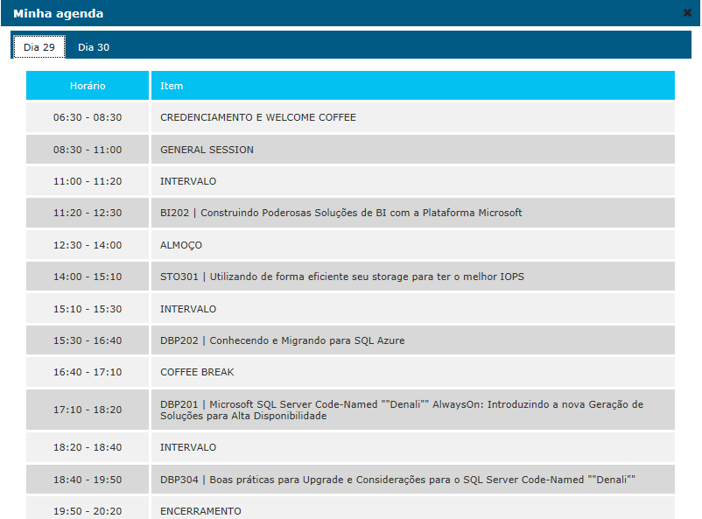Select the Dia 29 tab
Viewport: 702px width, 519px height.
tap(39, 47)
